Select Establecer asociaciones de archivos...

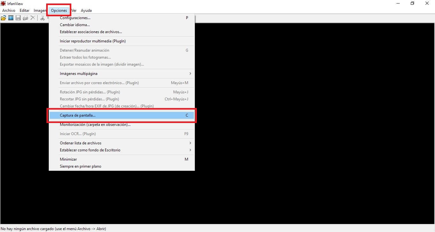coord(121,32)
